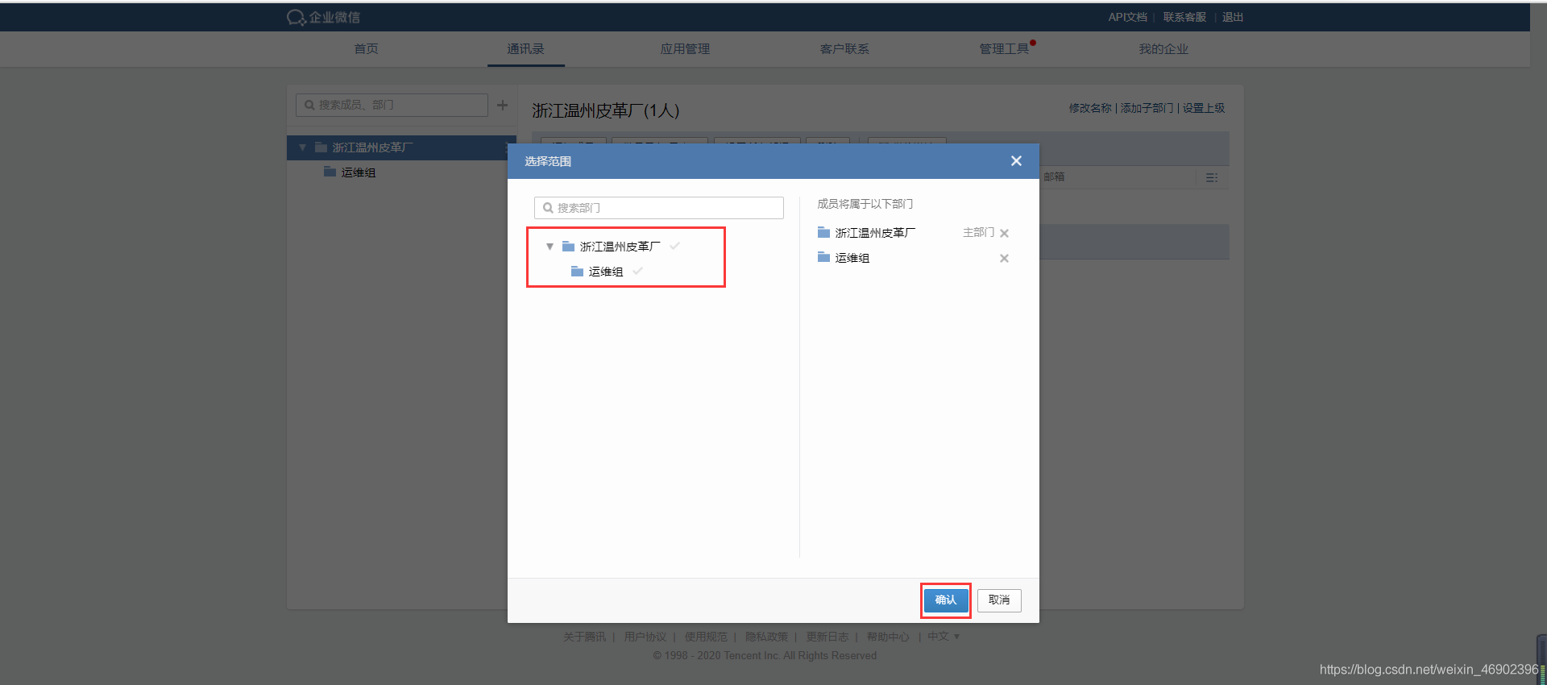The image size is (1547, 685).
Task: Remove 浙江温州皮革厂 from selected departments
Action: 1004,233
